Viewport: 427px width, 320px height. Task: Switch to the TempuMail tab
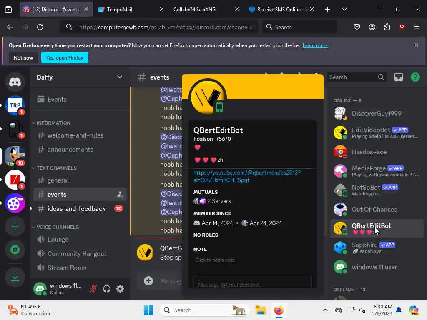pyautogui.click(x=131, y=9)
